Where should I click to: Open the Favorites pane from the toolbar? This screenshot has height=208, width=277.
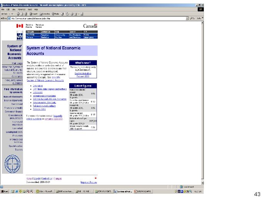45,14
